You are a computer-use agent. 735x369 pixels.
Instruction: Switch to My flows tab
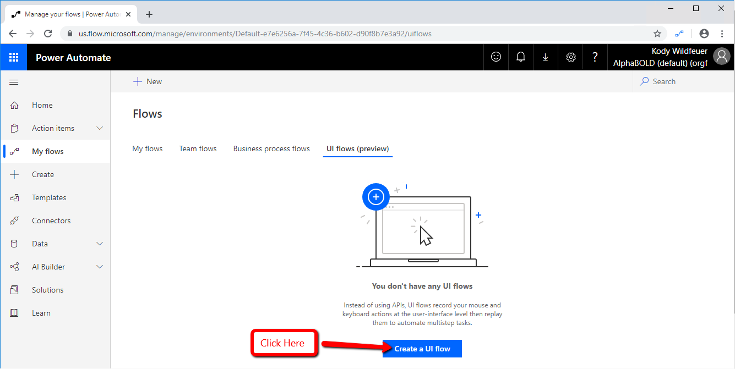coord(148,148)
